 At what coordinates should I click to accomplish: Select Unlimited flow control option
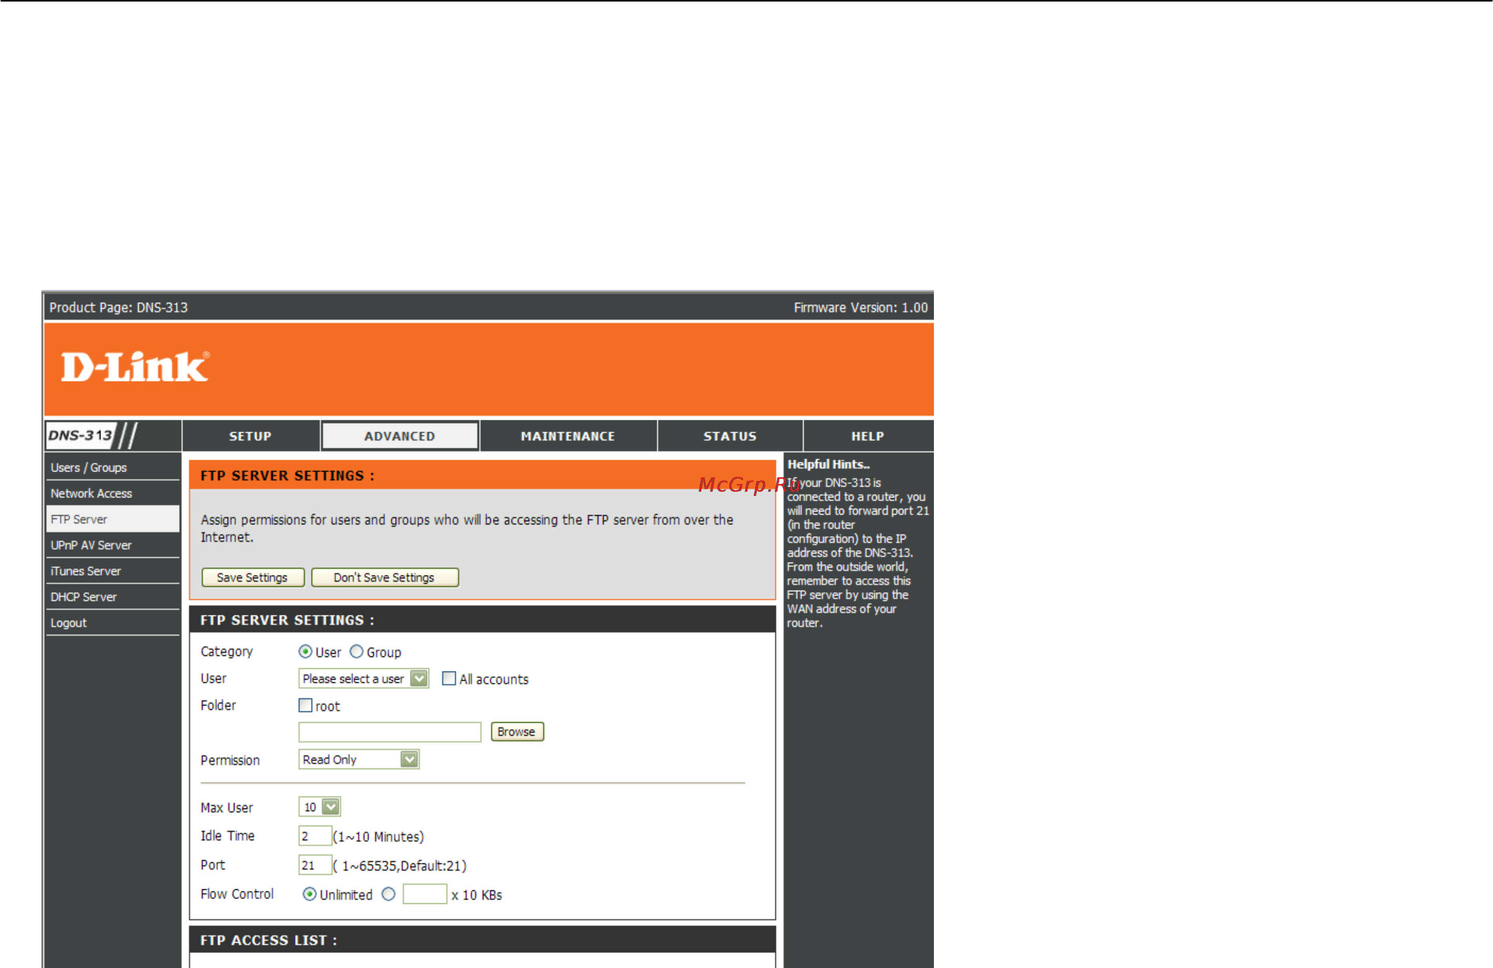[x=309, y=894]
